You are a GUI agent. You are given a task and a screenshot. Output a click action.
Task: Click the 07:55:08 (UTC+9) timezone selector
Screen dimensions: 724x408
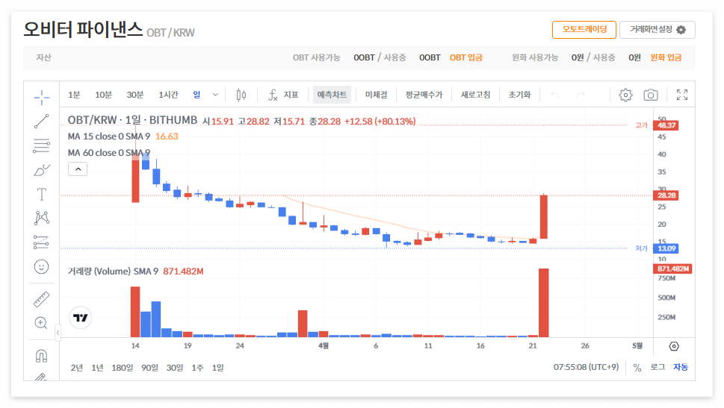point(586,368)
